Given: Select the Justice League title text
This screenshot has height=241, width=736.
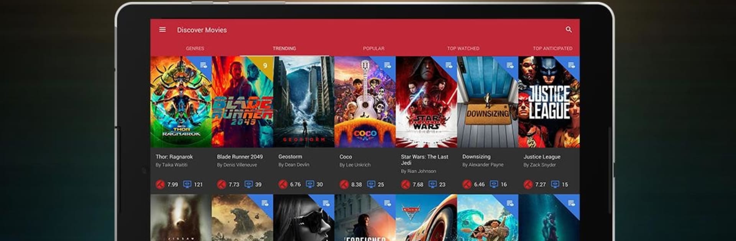Looking at the screenshot, I should (x=542, y=157).
